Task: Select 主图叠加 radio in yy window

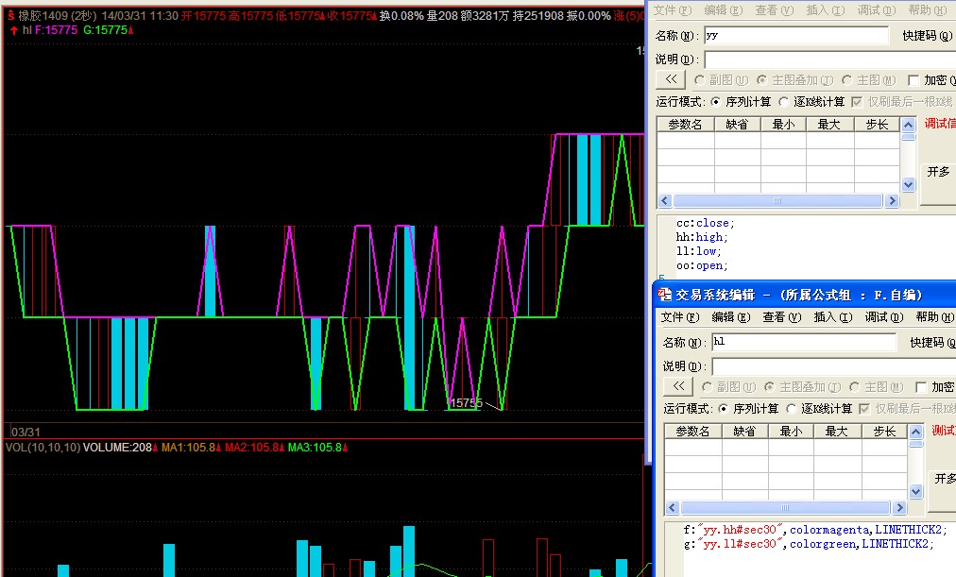Action: [762, 80]
